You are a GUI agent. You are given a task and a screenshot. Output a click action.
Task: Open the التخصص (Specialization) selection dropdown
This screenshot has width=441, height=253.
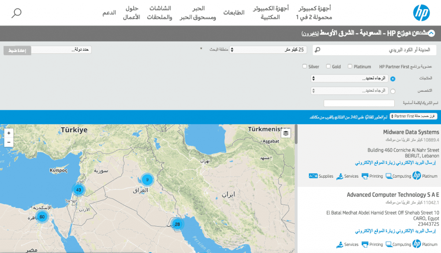(350, 91)
